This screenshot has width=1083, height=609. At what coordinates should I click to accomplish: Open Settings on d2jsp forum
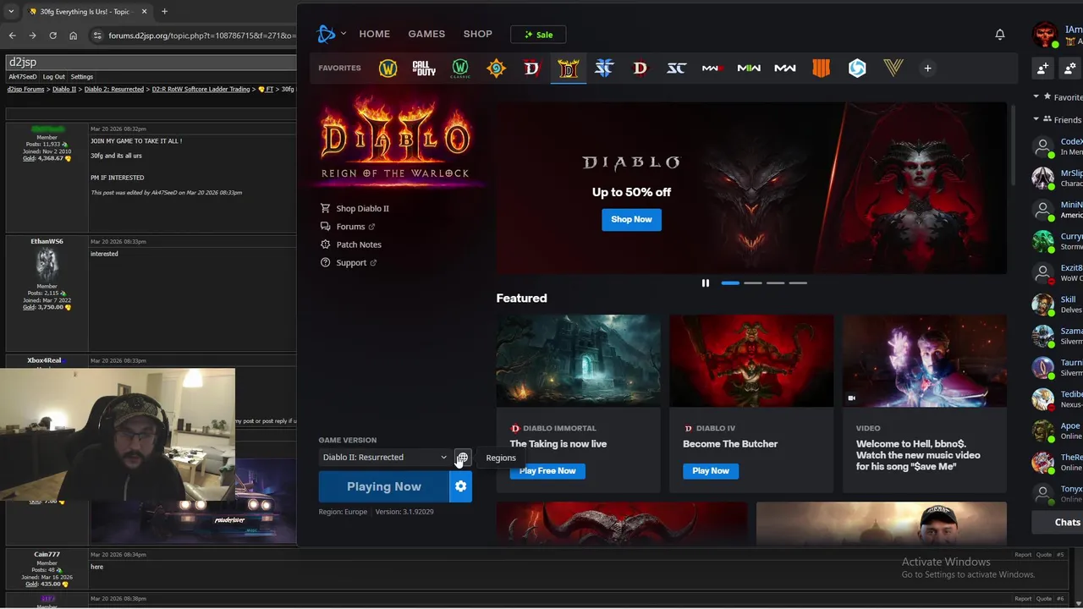(x=81, y=77)
